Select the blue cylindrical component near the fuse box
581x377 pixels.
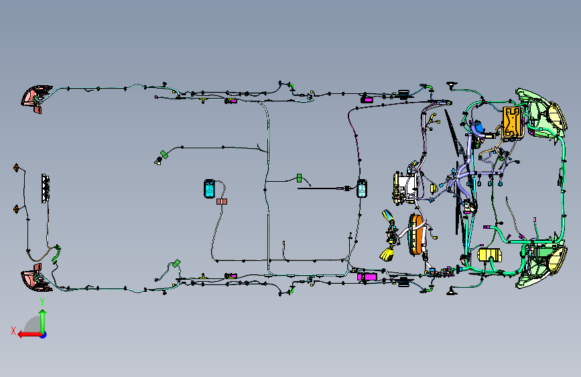[478, 127]
